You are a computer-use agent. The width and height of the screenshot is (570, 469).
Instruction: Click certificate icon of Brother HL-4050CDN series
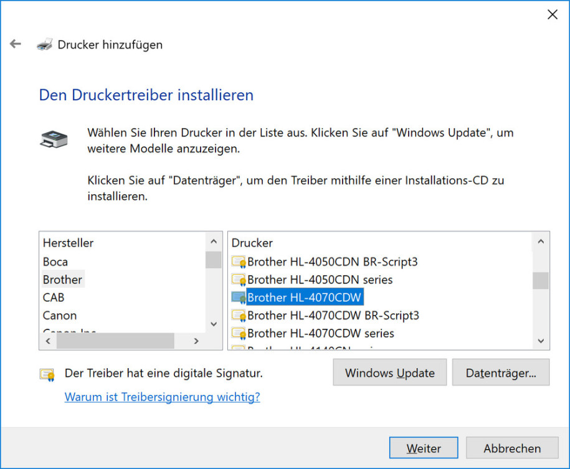point(239,280)
